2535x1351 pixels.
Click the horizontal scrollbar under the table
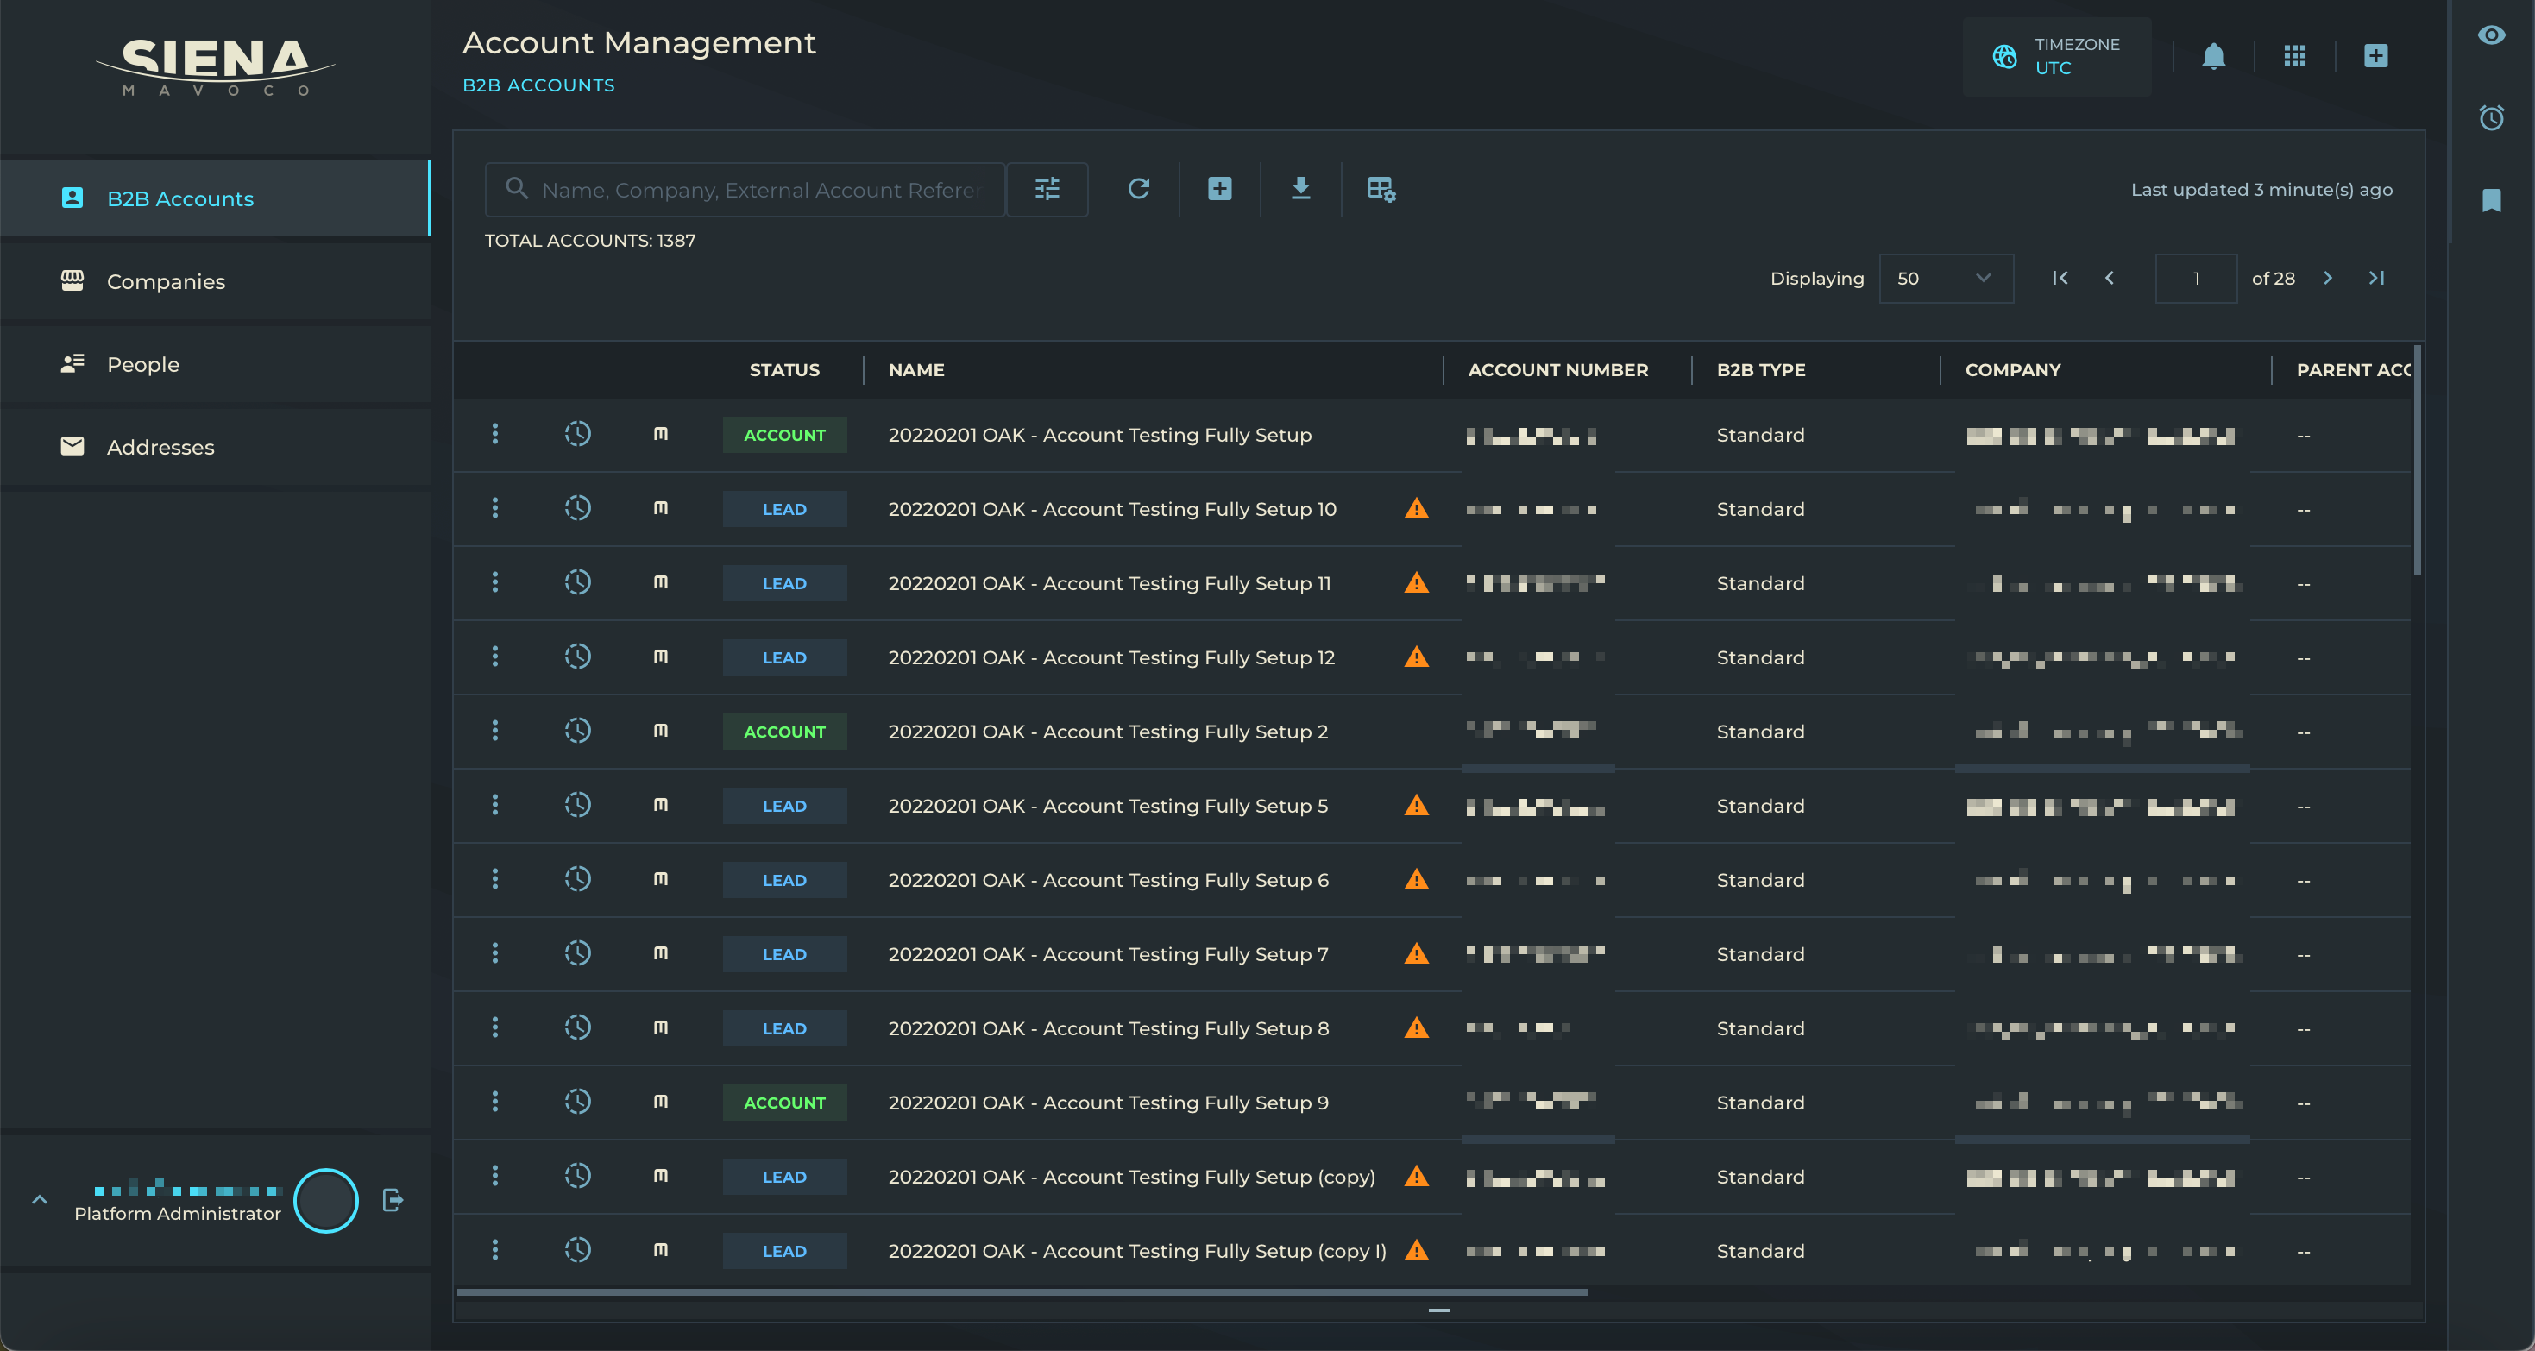(1022, 1292)
